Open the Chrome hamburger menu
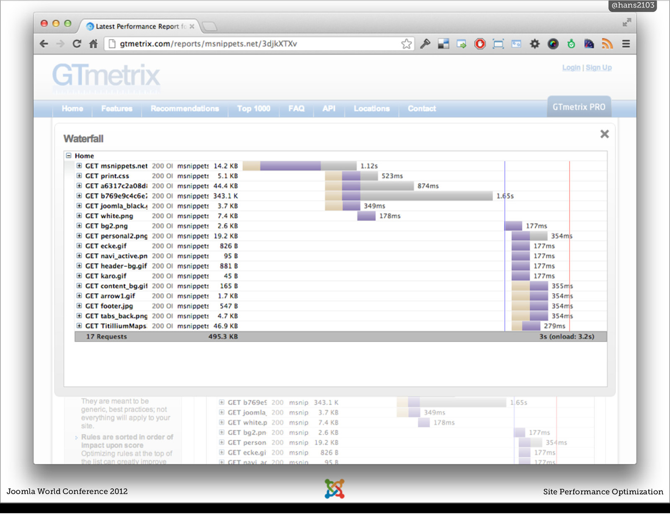 626,44
